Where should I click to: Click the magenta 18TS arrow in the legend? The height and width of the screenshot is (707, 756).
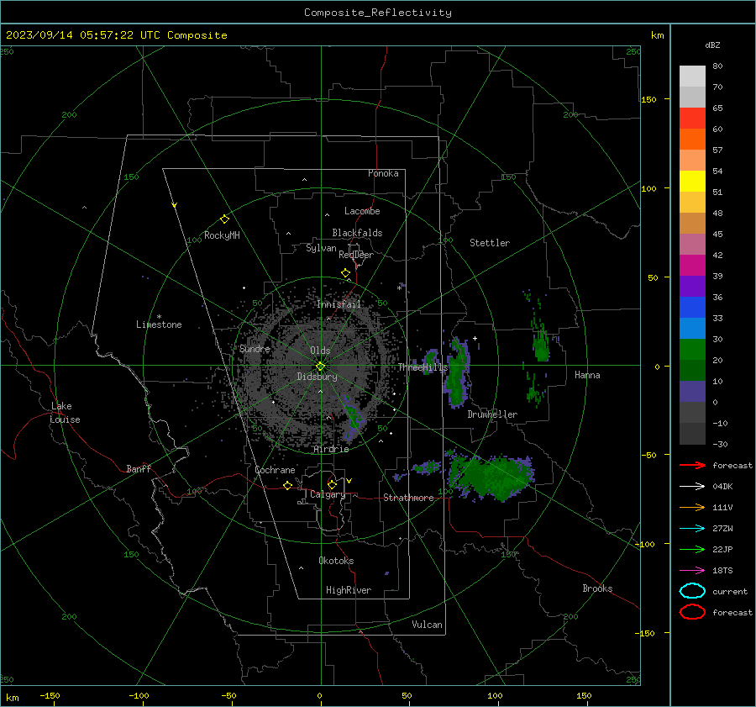pyautogui.click(x=692, y=571)
